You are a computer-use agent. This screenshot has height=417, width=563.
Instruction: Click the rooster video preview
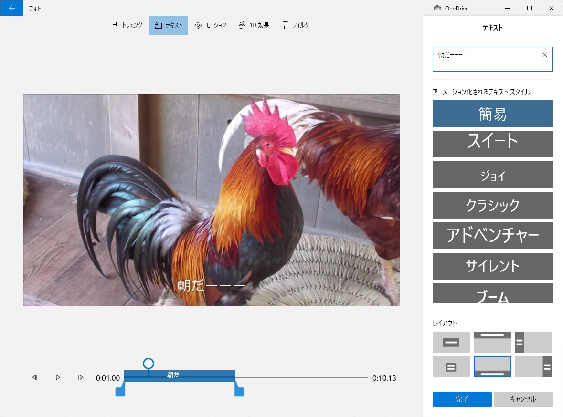[x=212, y=200]
